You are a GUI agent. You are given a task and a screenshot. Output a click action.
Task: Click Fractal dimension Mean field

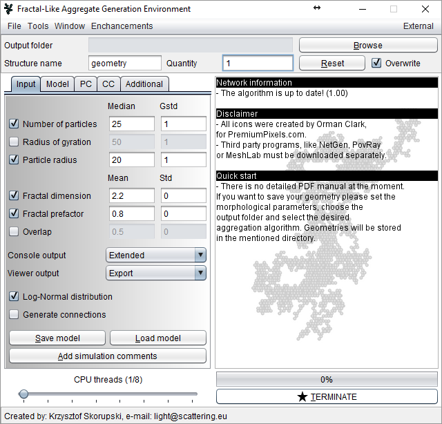(132, 195)
